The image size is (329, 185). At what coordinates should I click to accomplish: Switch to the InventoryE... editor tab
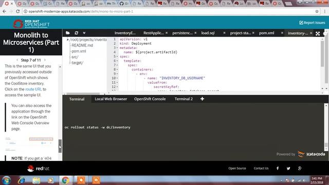(125, 33)
